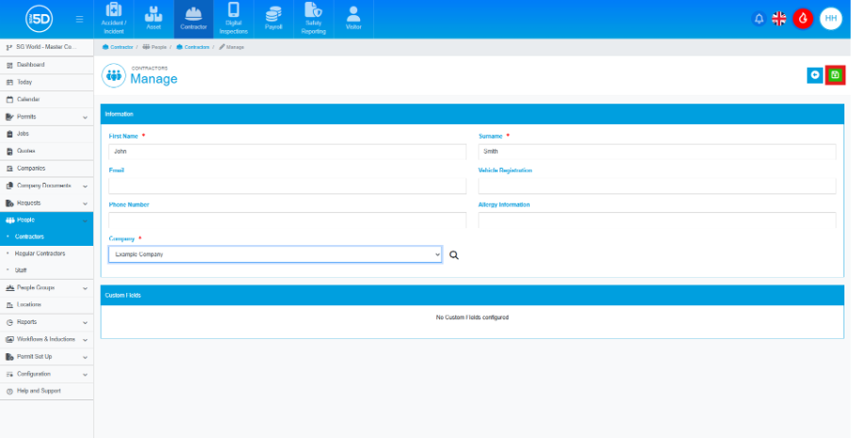The image size is (851, 438).
Task: Click the First Name field with John
Action: (x=287, y=152)
